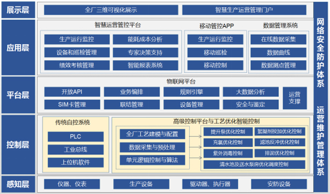Select the 提升泵优化控制 box
This screenshot has width=330, height=194.
228,132
